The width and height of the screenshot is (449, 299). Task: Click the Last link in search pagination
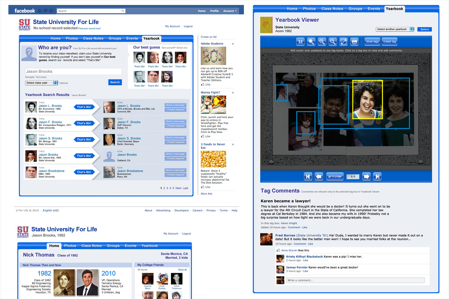(186, 188)
